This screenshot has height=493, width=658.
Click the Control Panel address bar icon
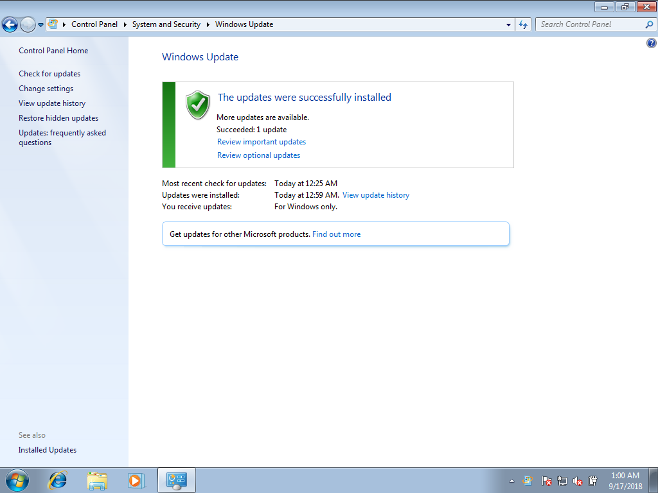[53, 24]
